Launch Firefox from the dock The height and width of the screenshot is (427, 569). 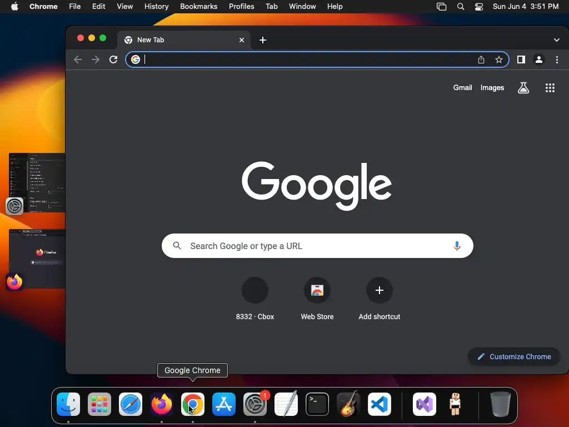coord(162,404)
